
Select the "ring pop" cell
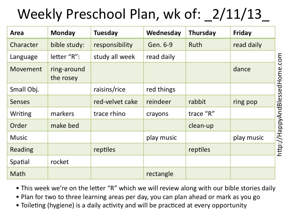point(245,102)
